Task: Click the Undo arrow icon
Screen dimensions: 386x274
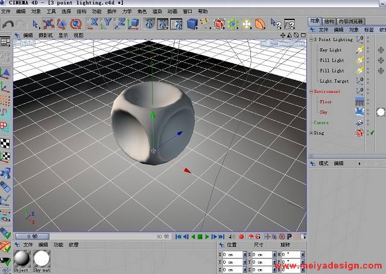Action: [x=8, y=24]
